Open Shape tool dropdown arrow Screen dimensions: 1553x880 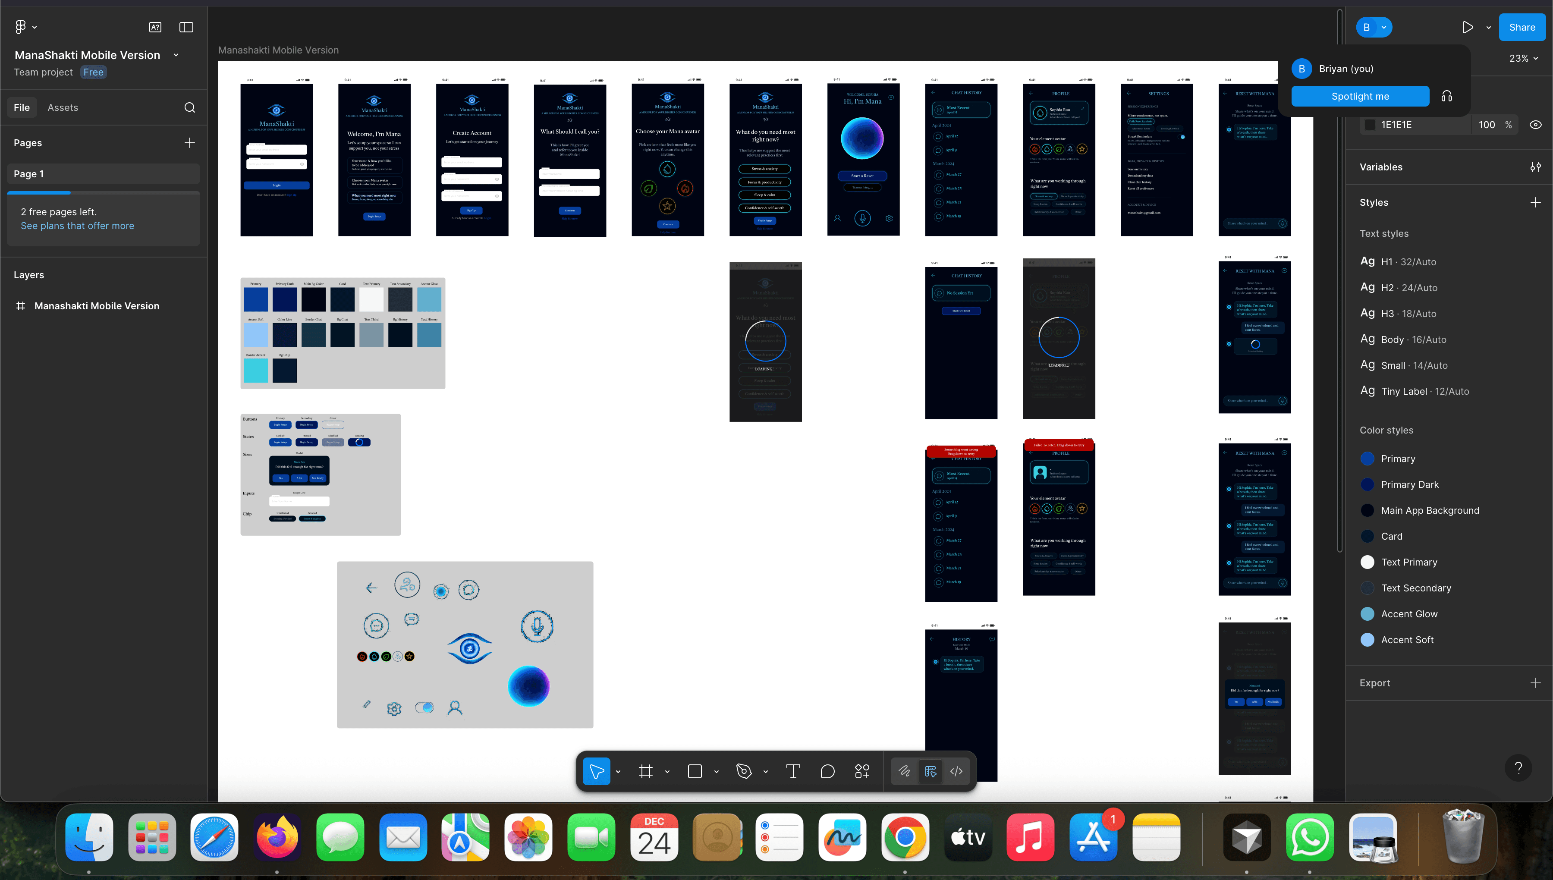716,772
